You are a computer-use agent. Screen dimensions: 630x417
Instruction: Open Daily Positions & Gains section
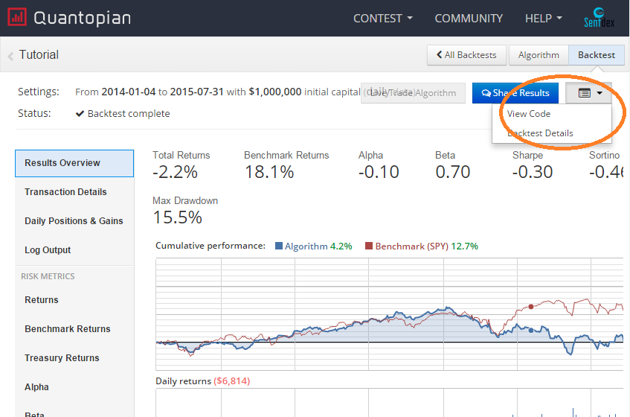point(74,221)
